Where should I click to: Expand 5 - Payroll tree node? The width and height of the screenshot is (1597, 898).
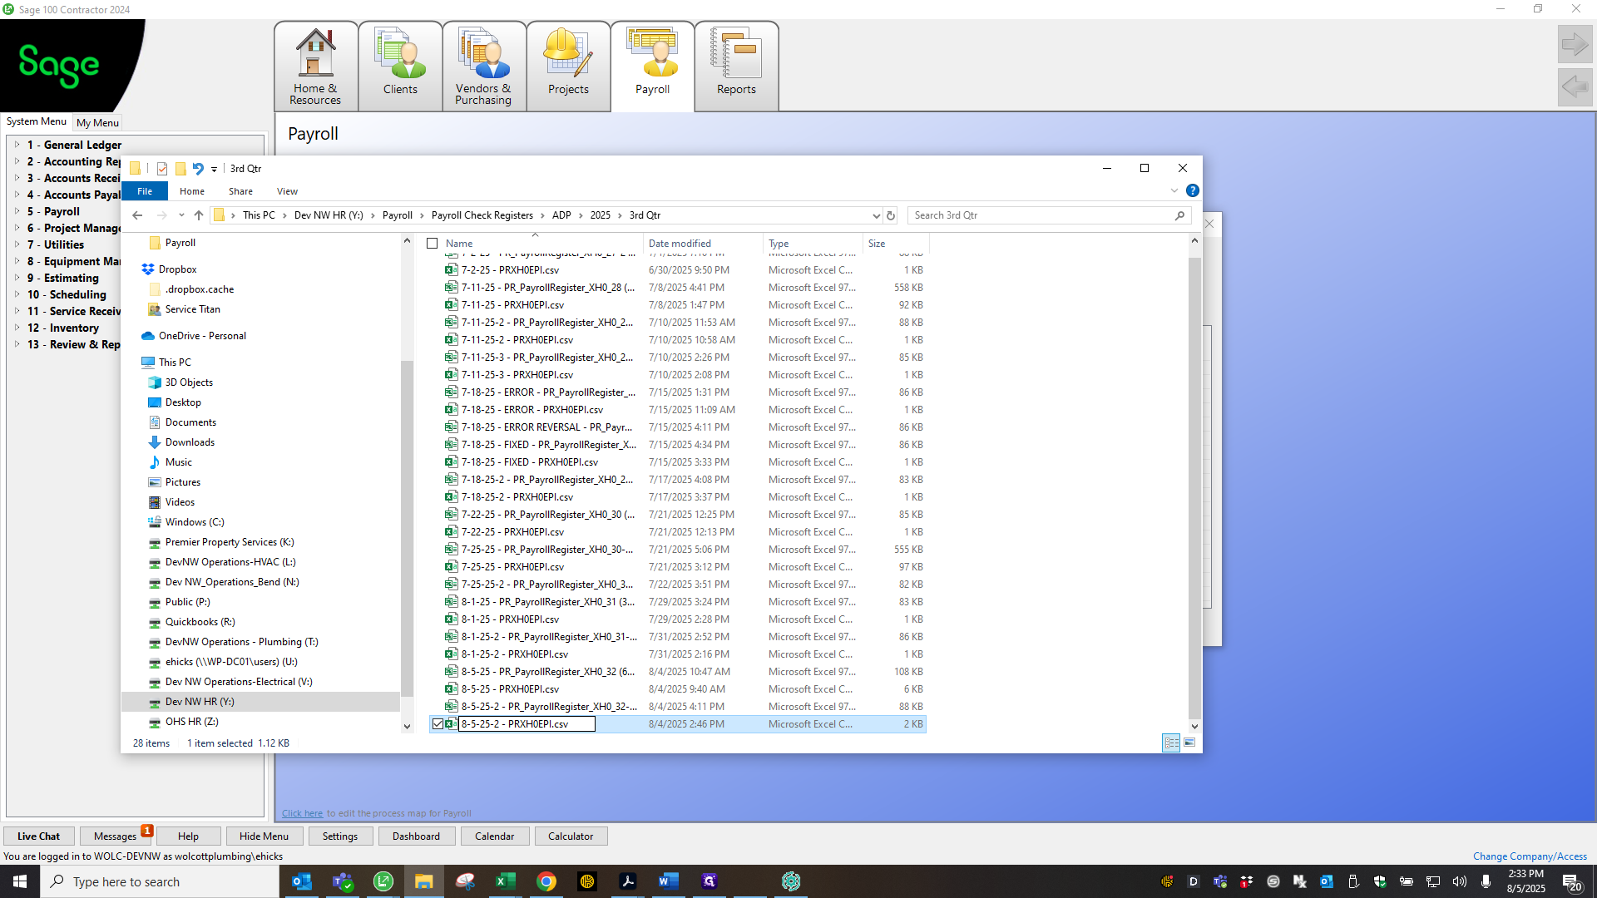click(17, 211)
